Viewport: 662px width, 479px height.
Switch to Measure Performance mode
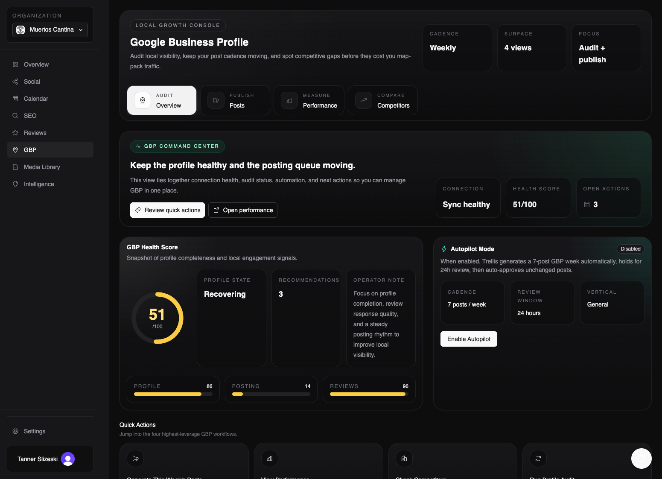click(x=309, y=100)
